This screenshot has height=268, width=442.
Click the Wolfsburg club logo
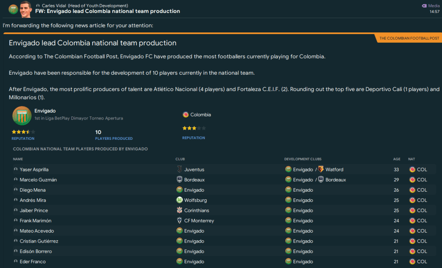(x=180, y=200)
